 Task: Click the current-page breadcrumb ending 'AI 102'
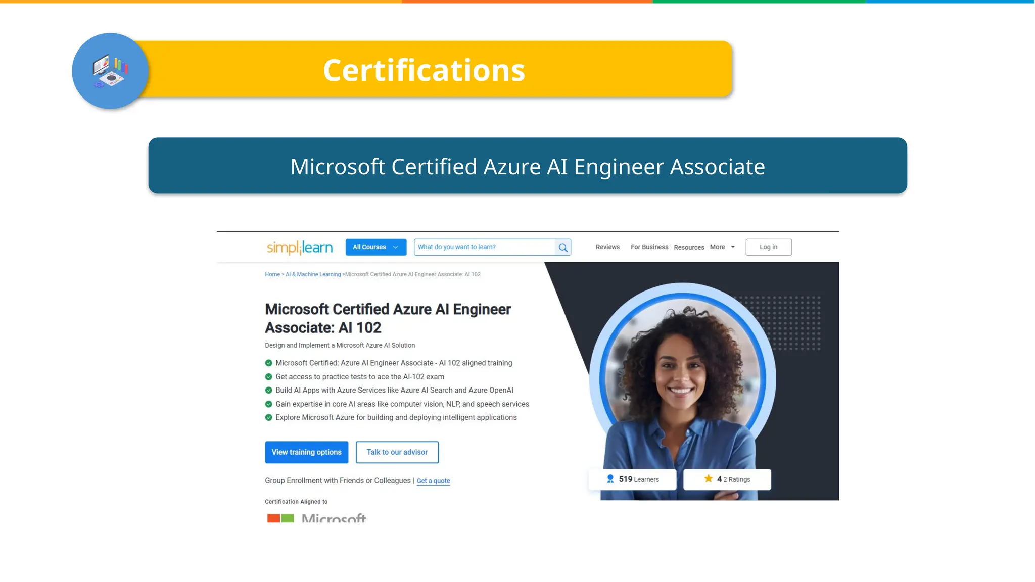pyautogui.click(x=413, y=274)
